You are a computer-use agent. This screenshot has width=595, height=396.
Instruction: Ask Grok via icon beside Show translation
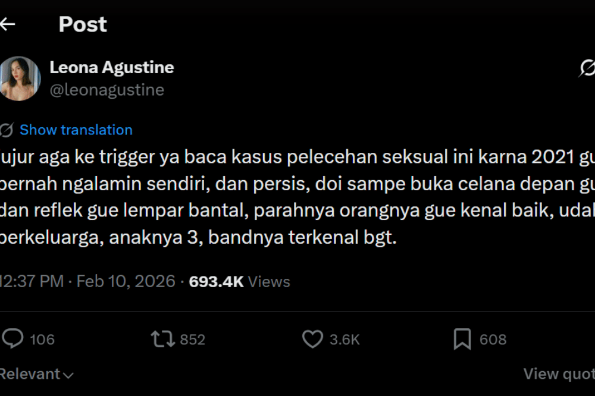[6, 130]
